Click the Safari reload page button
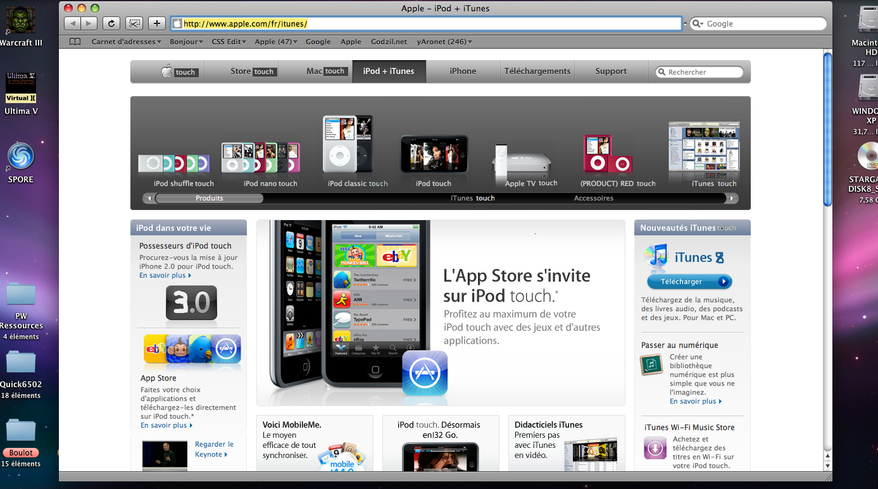 pyautogui.click(x=111, y=23)
